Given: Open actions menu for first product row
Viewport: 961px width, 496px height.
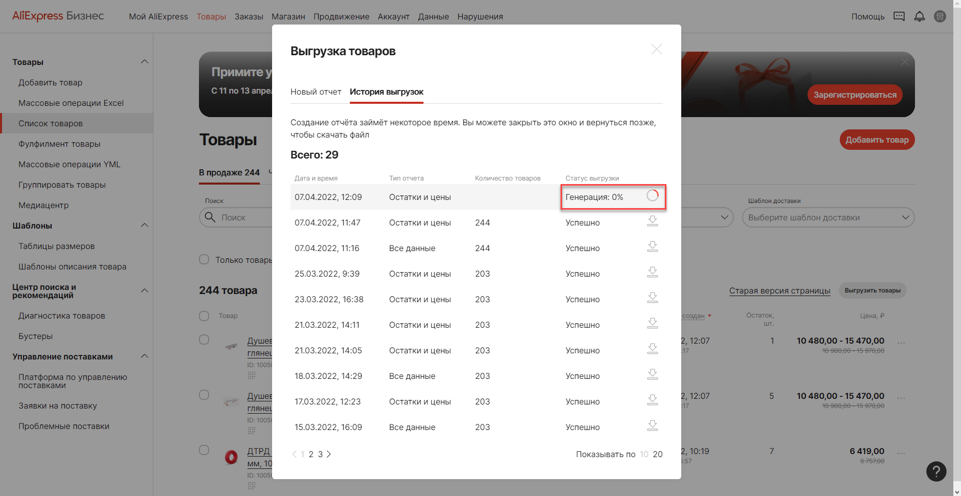Looking at the screenshot, I should [x=901, y=343].
